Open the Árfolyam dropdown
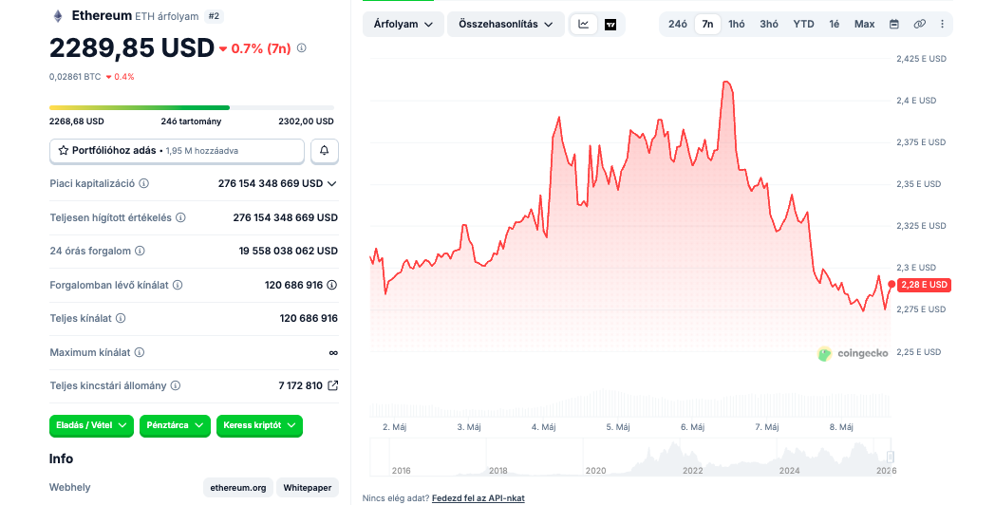Image resolution: width=995 pixels, height=505 pixels. [x=403, y=24]
